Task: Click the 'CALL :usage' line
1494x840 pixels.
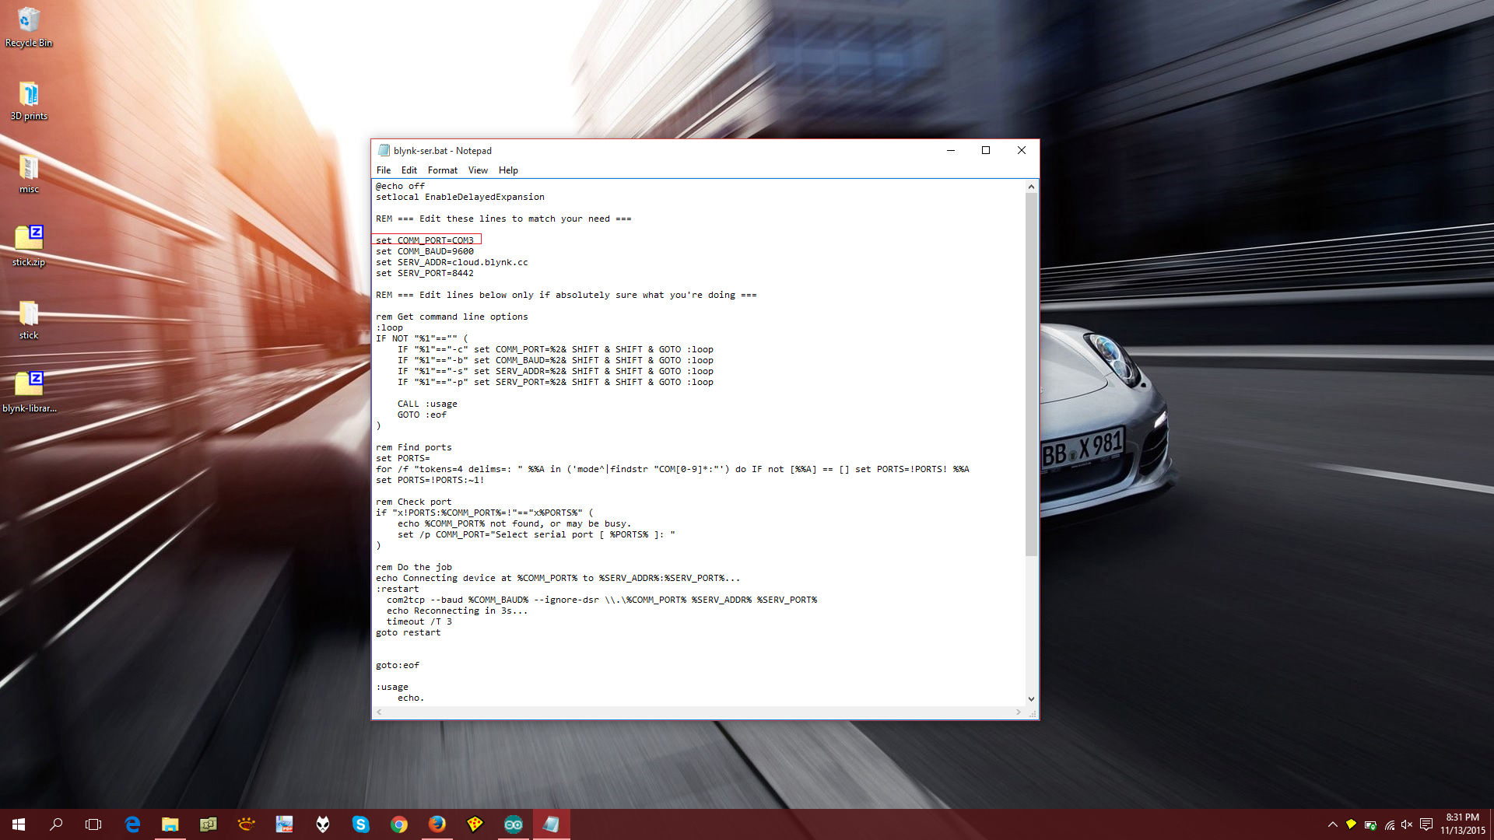Action: tap(427, 404)
